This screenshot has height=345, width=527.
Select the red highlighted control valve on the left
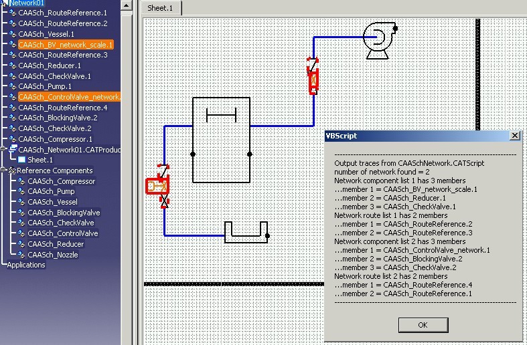157,186
